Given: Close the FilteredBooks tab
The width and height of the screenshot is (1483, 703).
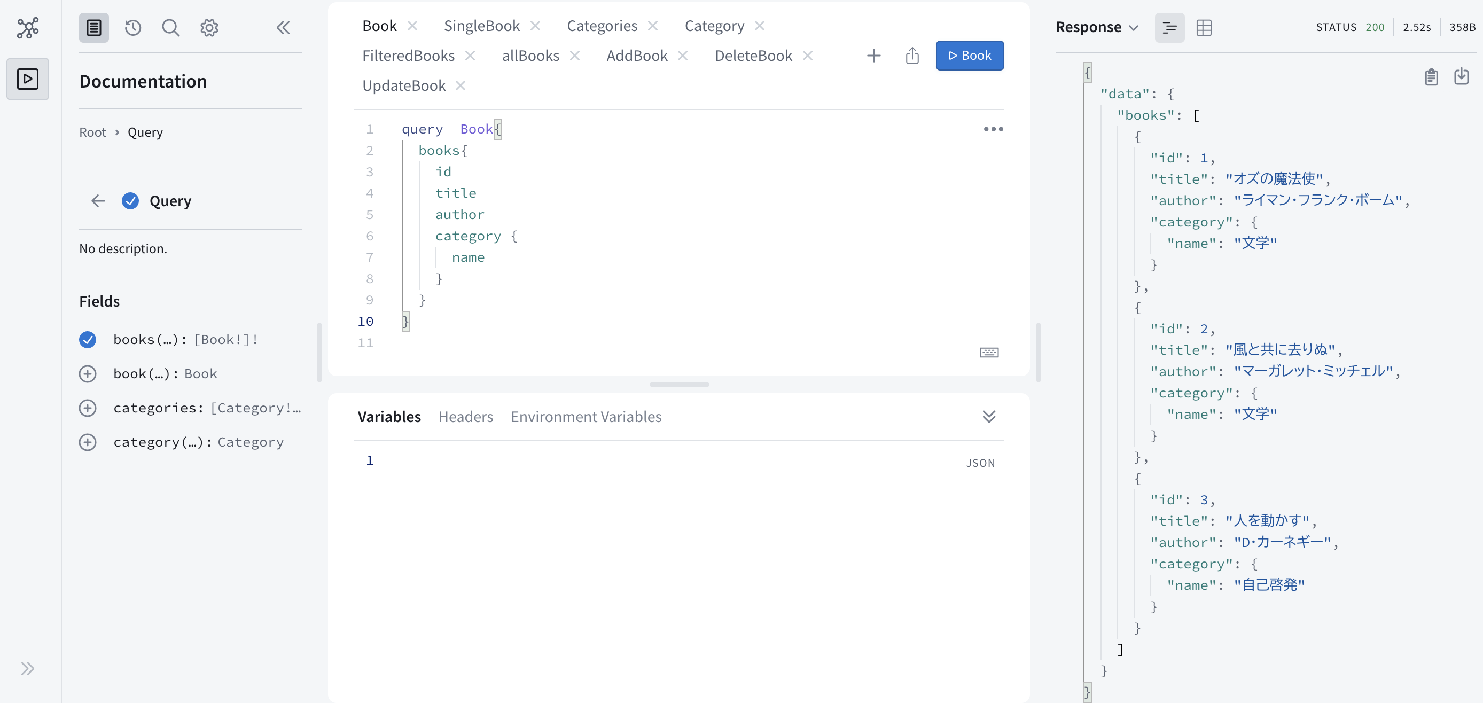Looking at the screenshot, I should point(470,55).
